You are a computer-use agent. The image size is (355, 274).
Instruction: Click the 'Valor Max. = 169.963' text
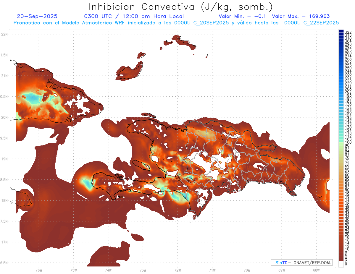tap(301, 16)
